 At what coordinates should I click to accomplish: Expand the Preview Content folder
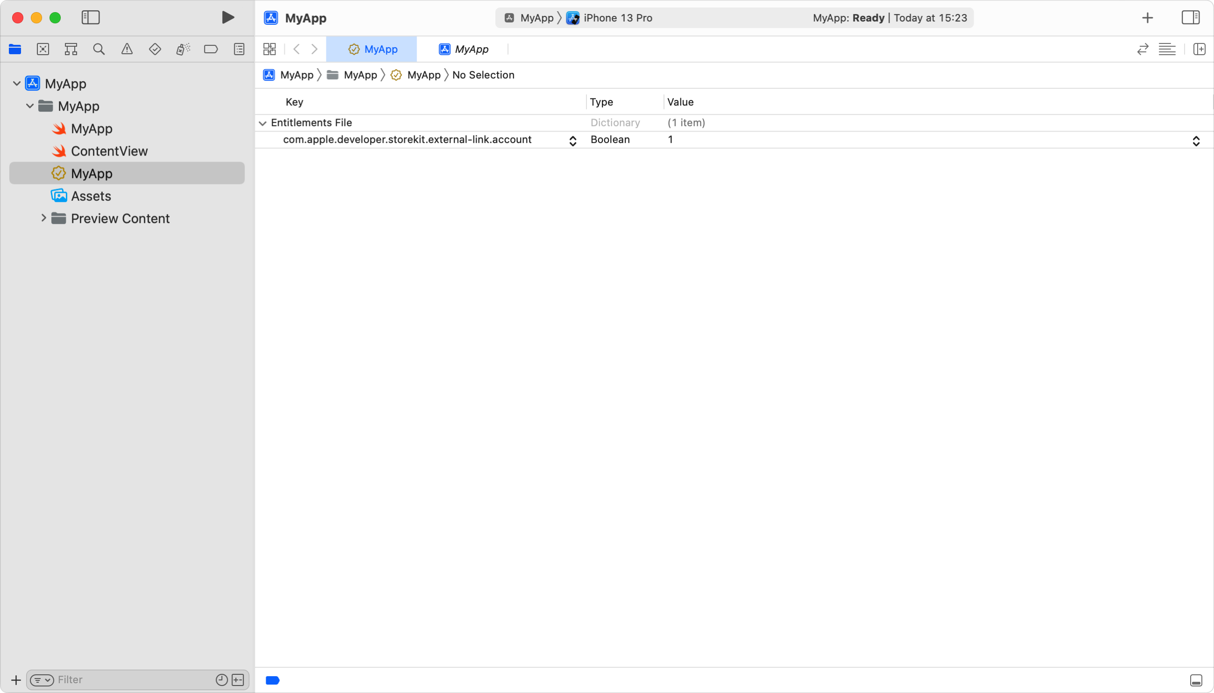[x=43, y=218]
